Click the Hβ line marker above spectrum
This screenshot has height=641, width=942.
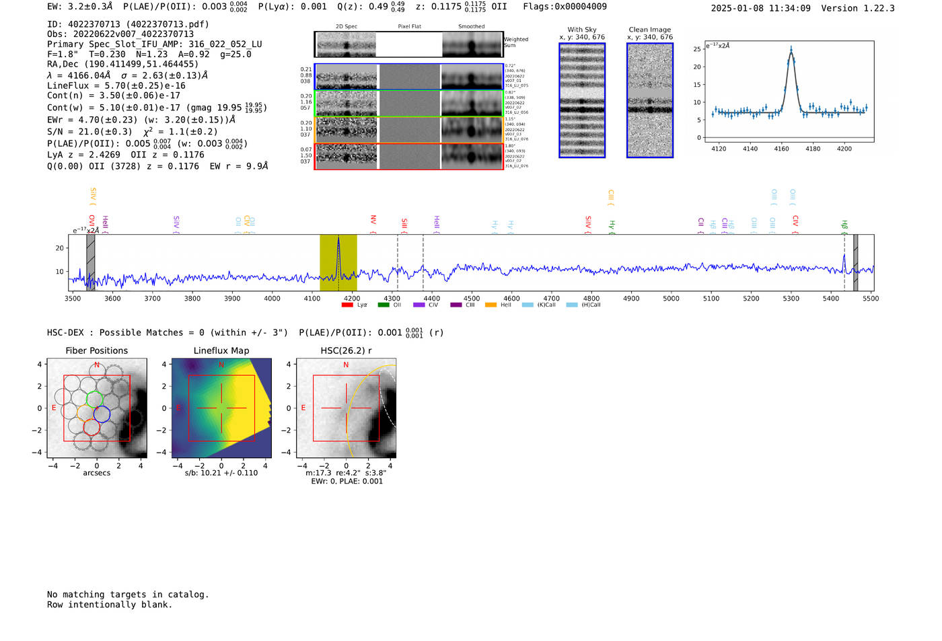(x=844, y=226)
